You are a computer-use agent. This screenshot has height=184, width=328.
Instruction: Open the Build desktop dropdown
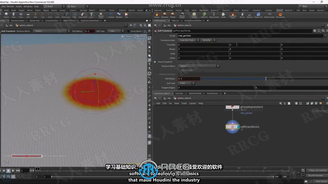54,6
